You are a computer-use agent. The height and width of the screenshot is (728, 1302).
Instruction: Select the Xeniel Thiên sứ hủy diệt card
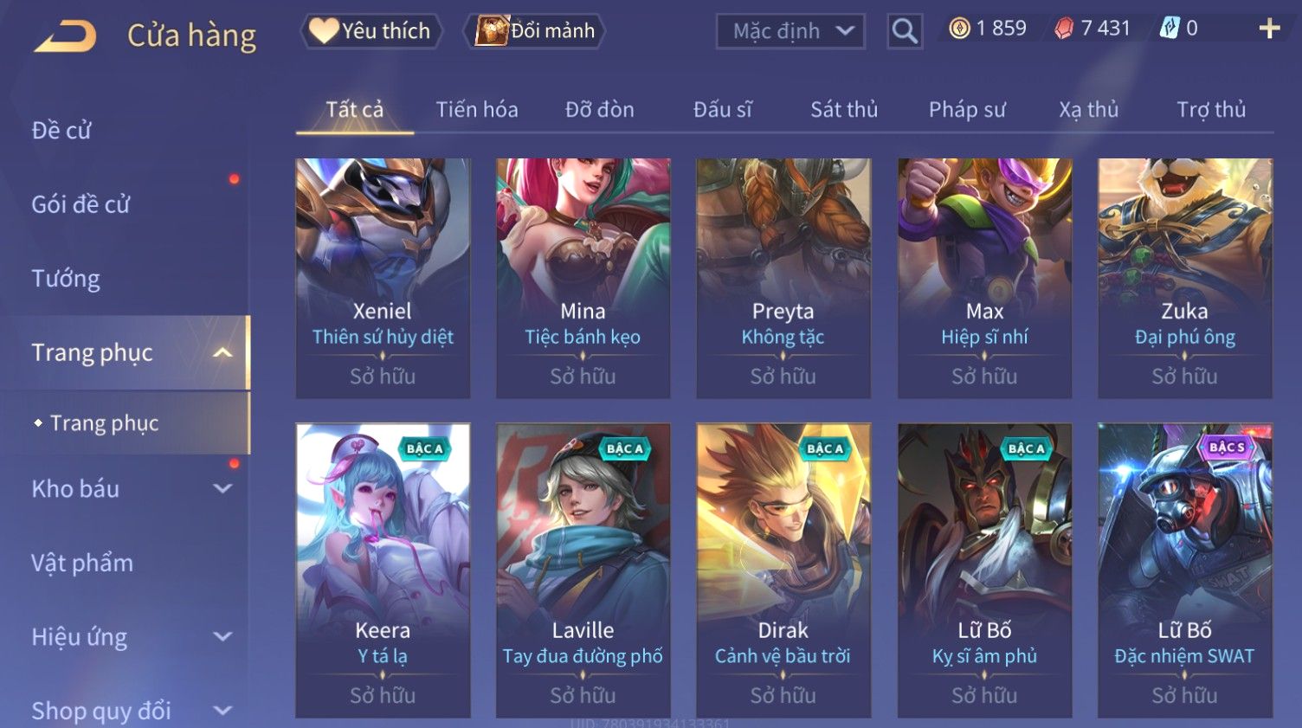point(383,278)
